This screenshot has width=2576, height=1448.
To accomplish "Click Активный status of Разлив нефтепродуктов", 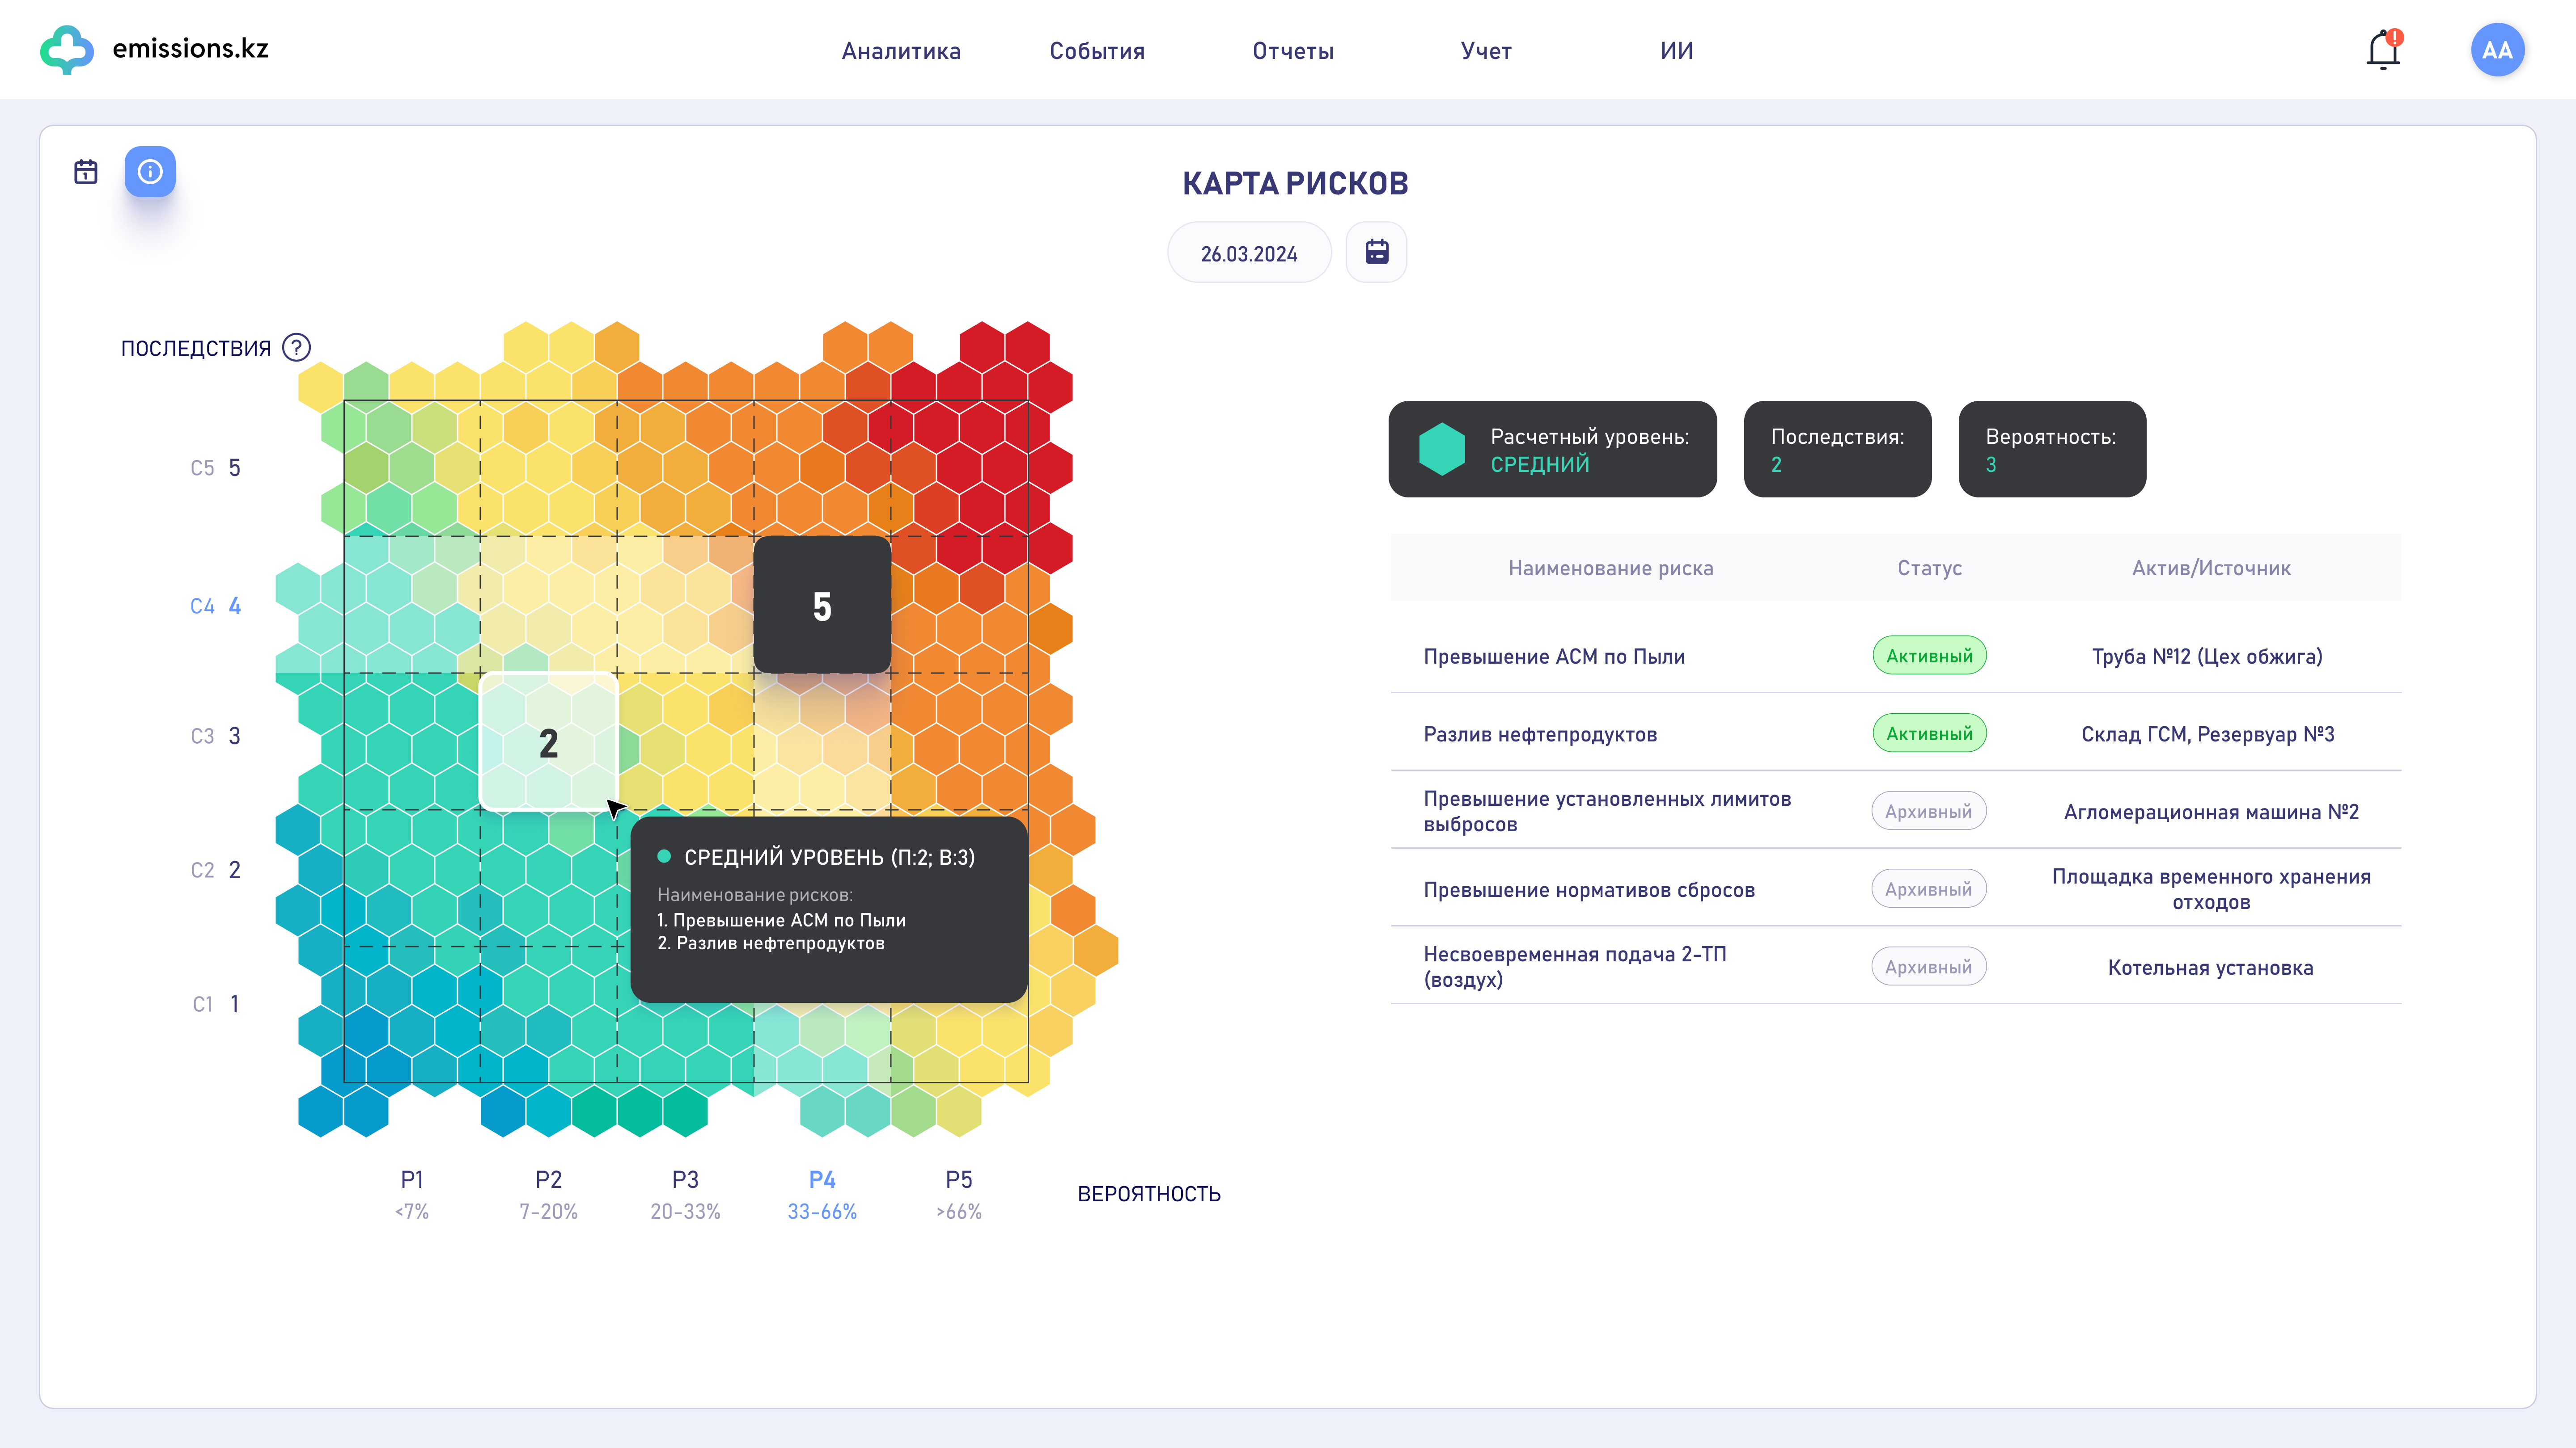I will [1929, 733].
